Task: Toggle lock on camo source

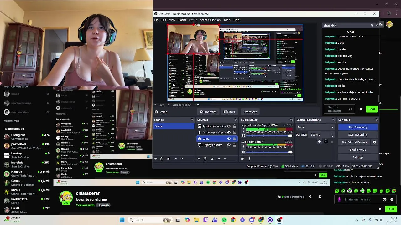Action: 234,139
